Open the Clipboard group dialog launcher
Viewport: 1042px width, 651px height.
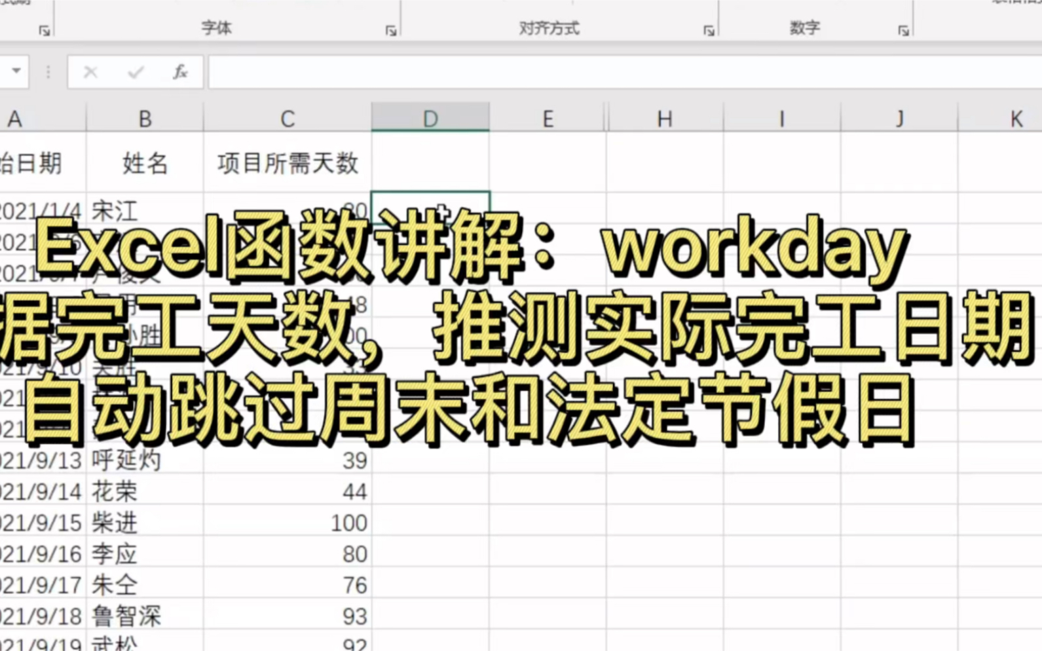44,31
